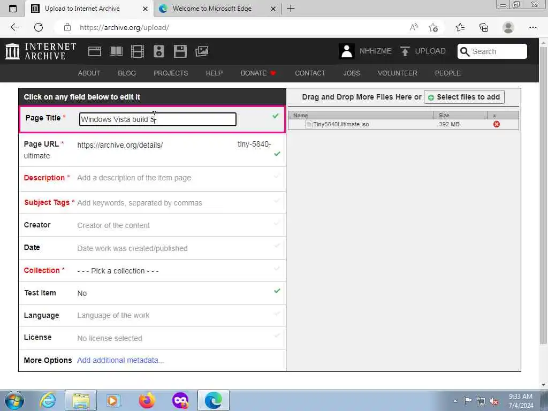Click the search magnifier icon
Viewport: 548px width, 411px height.
465,52
